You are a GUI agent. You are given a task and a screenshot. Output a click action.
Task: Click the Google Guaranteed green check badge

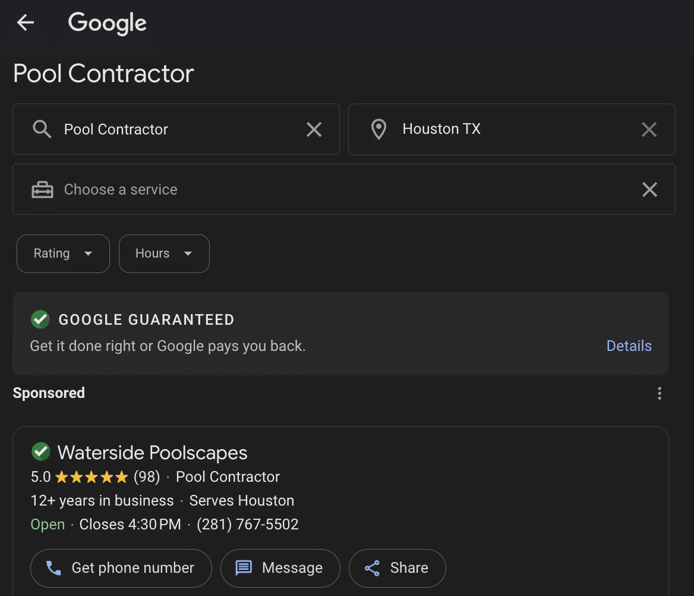tap(40, 319)
